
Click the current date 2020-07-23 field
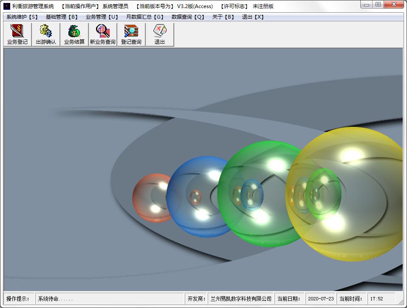pos(320,299)
